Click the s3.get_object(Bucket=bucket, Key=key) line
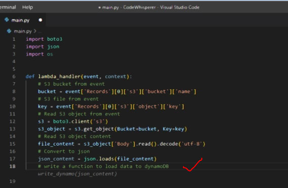 point(112,129)
